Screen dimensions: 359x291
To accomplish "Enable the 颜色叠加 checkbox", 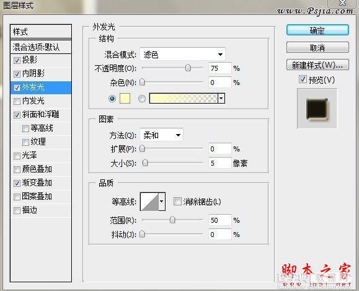I will 17,169.
